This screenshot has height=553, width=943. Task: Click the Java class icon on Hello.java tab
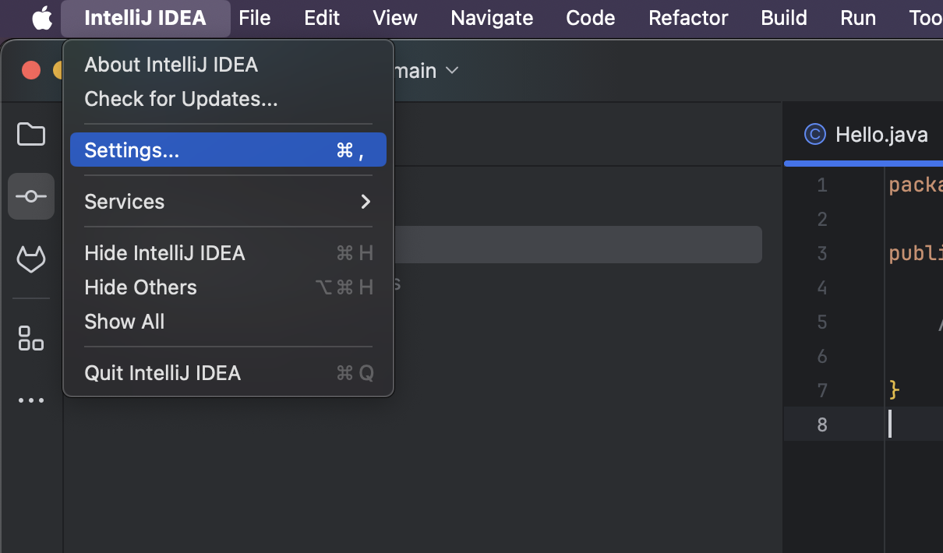tap(814, 135)
